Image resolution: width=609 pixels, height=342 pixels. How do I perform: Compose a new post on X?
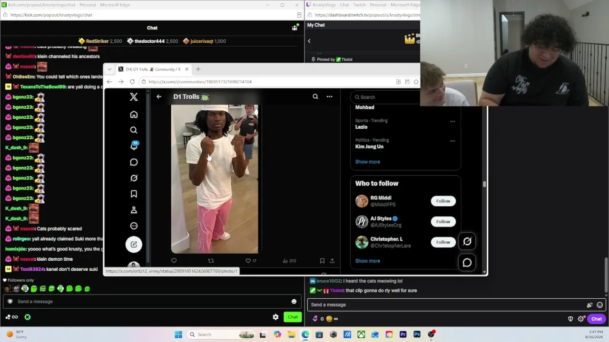[134, 244]
